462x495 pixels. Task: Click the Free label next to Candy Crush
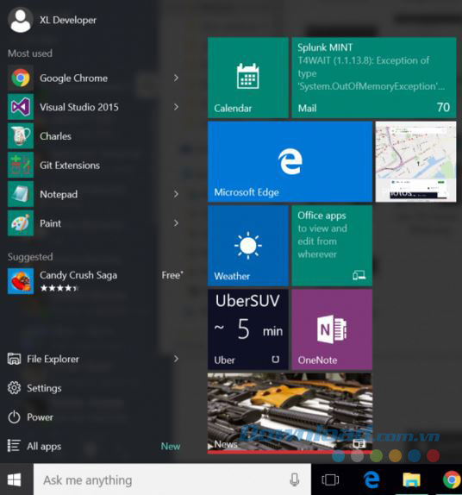tap(172, 275)
